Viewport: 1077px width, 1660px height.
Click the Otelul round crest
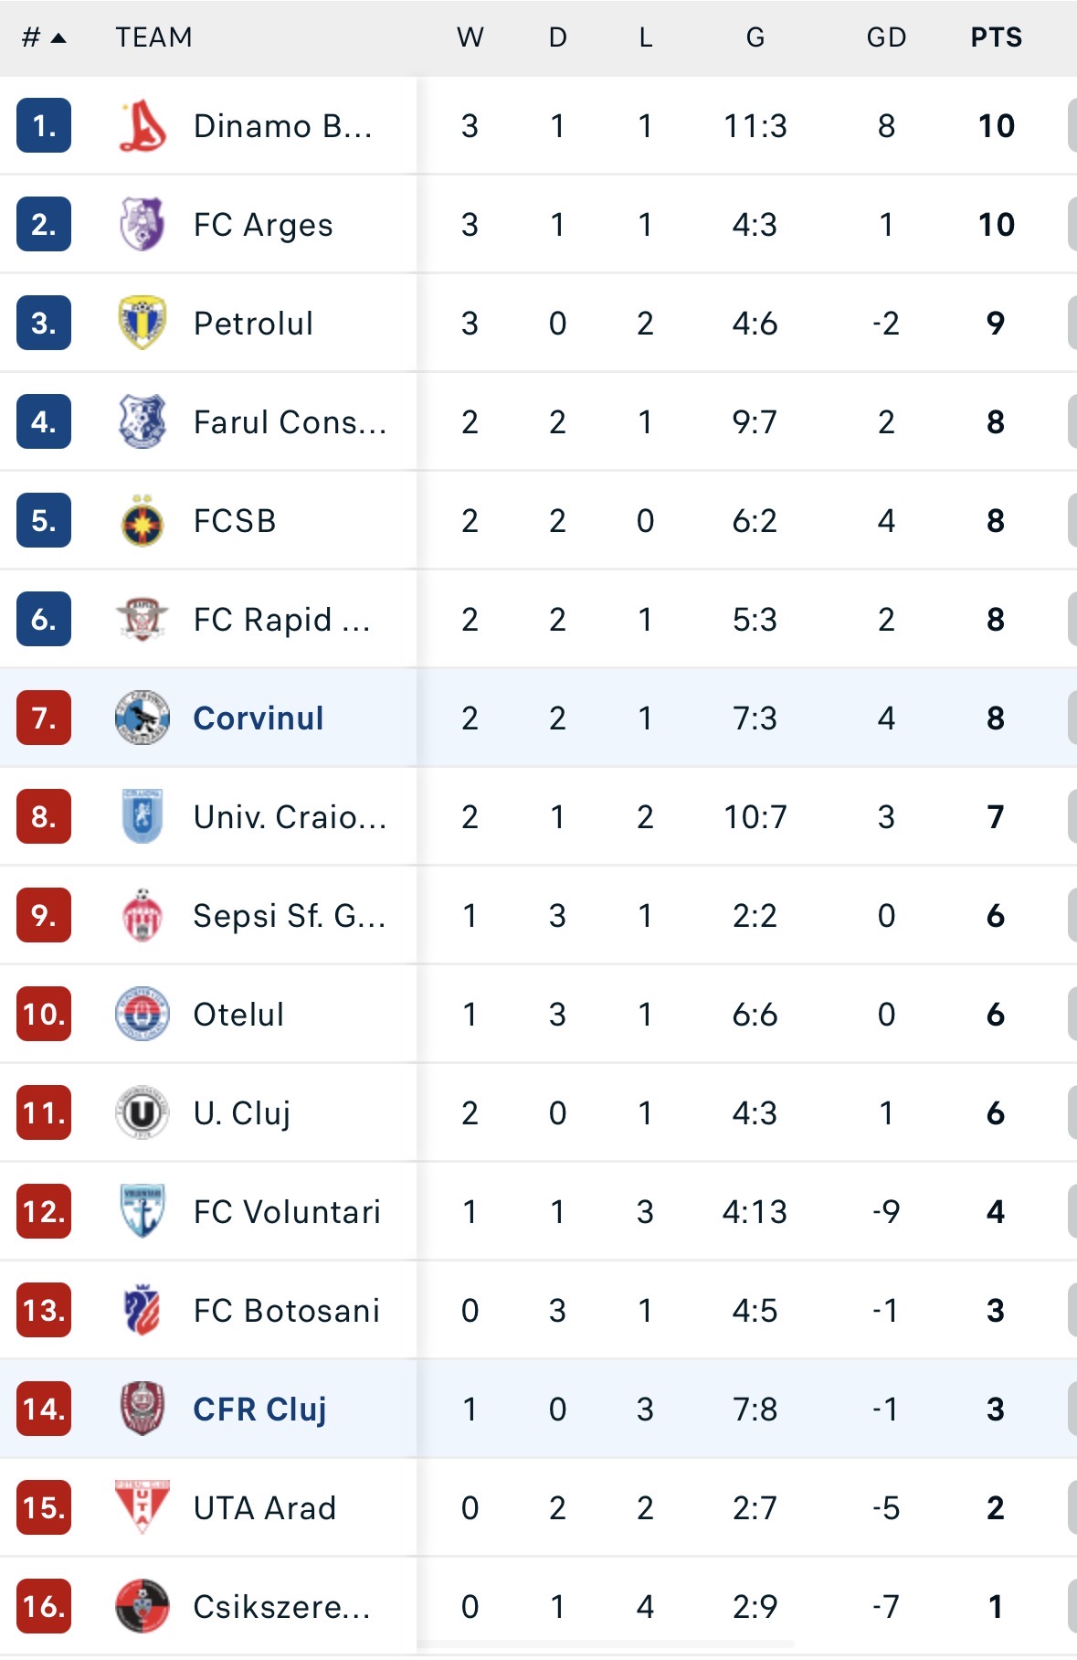pos(143,1015)
